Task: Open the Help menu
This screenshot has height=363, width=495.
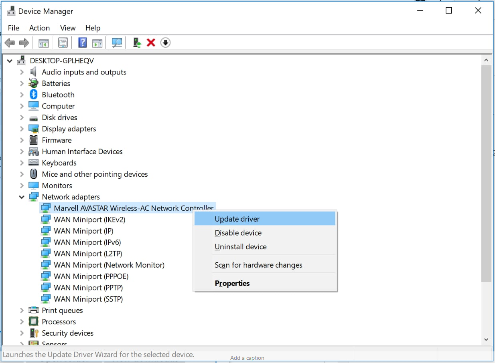Action: [93, 28]
